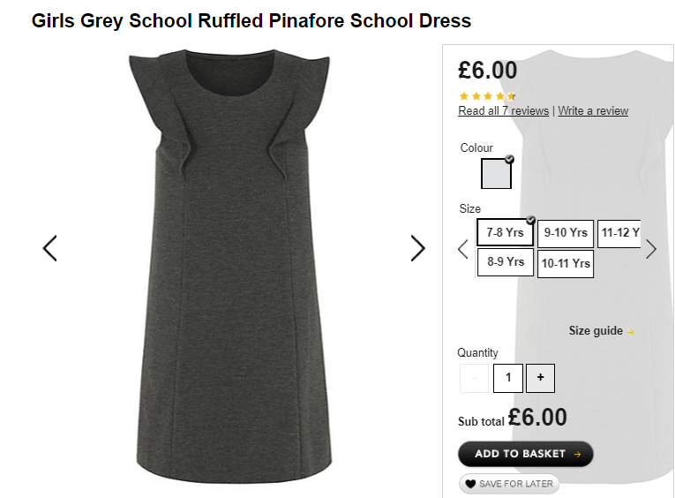Pick the 11-12 Yrs size option
Screen dimensions: 675x498
(619, 233)
